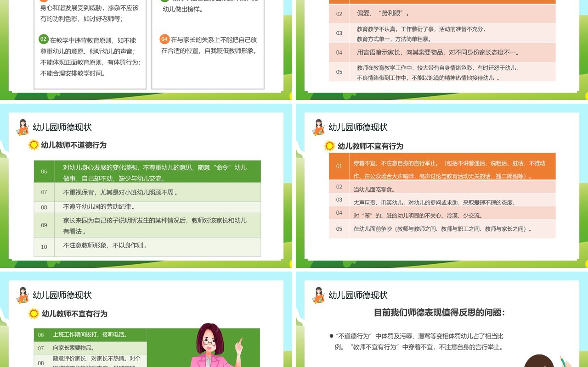The width and height of the screenshot is (588, 367).
Task: Select the paragraph 在教学中违背教育原则
Action: click(x=90, y=56)
